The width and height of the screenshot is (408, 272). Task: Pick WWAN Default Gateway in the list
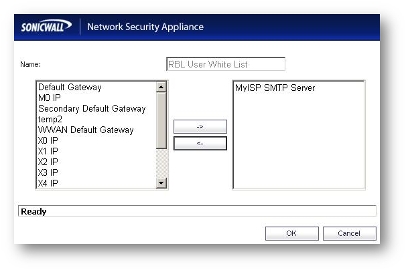[86, 130]
